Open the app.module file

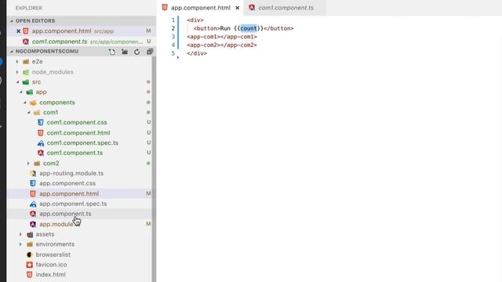[x=56, y=224]
